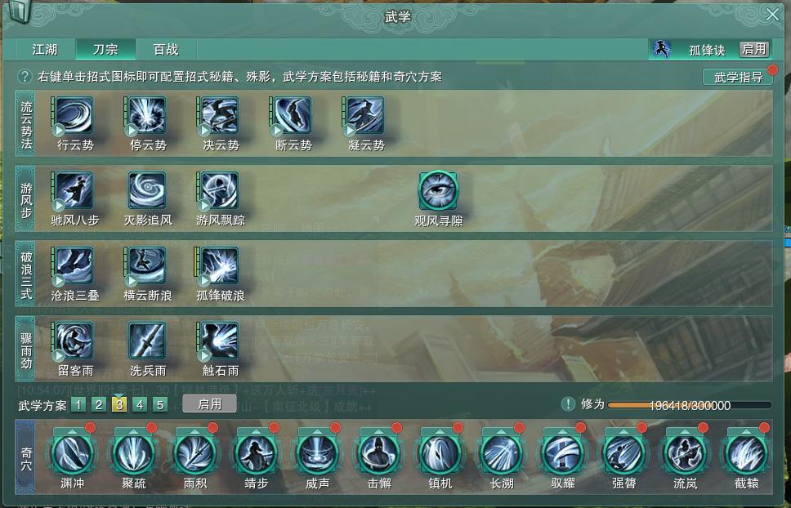Open the 截辕 talent slot
The height and width of the screenshot is (508, 791).
(x=747, y=454)
